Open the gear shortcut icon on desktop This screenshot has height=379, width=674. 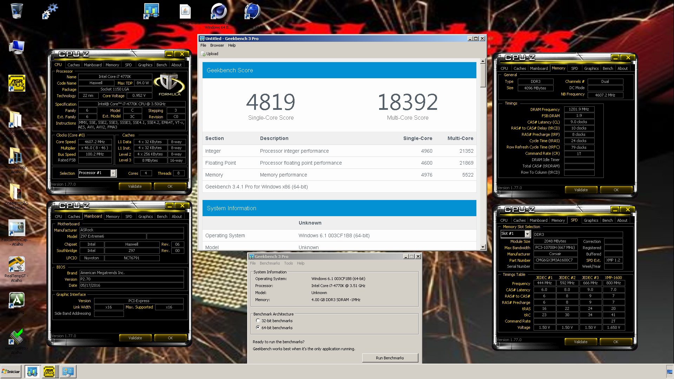(49, 11)
